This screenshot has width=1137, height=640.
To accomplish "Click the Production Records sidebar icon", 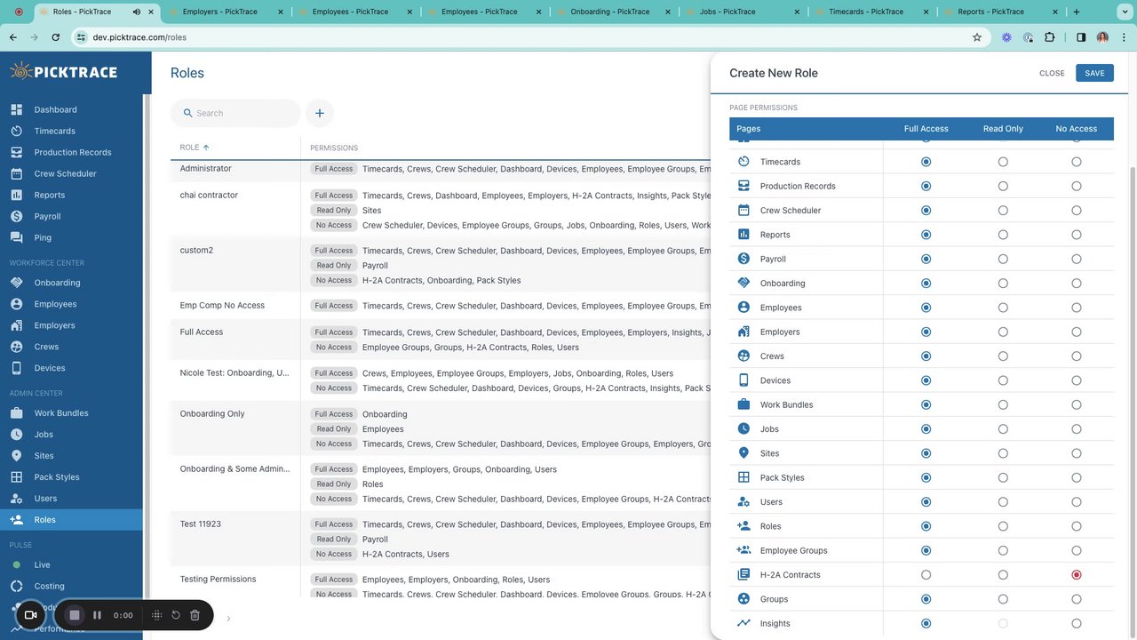I will coord(16,152).
